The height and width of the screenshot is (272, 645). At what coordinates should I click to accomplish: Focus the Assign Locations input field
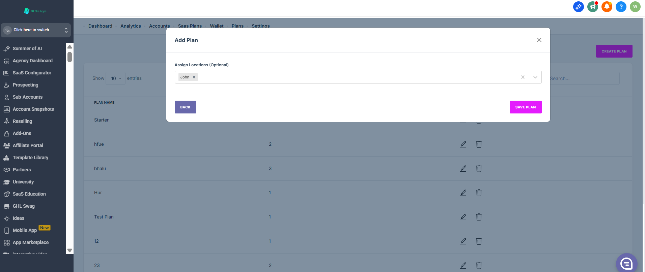[x=358, y=77]
